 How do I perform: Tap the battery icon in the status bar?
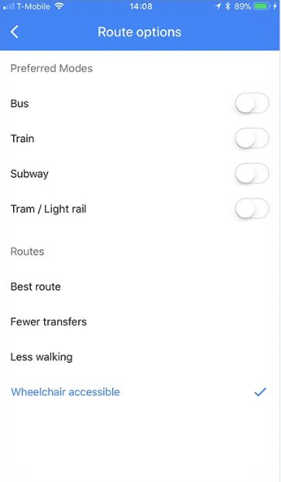coord(262,6)
